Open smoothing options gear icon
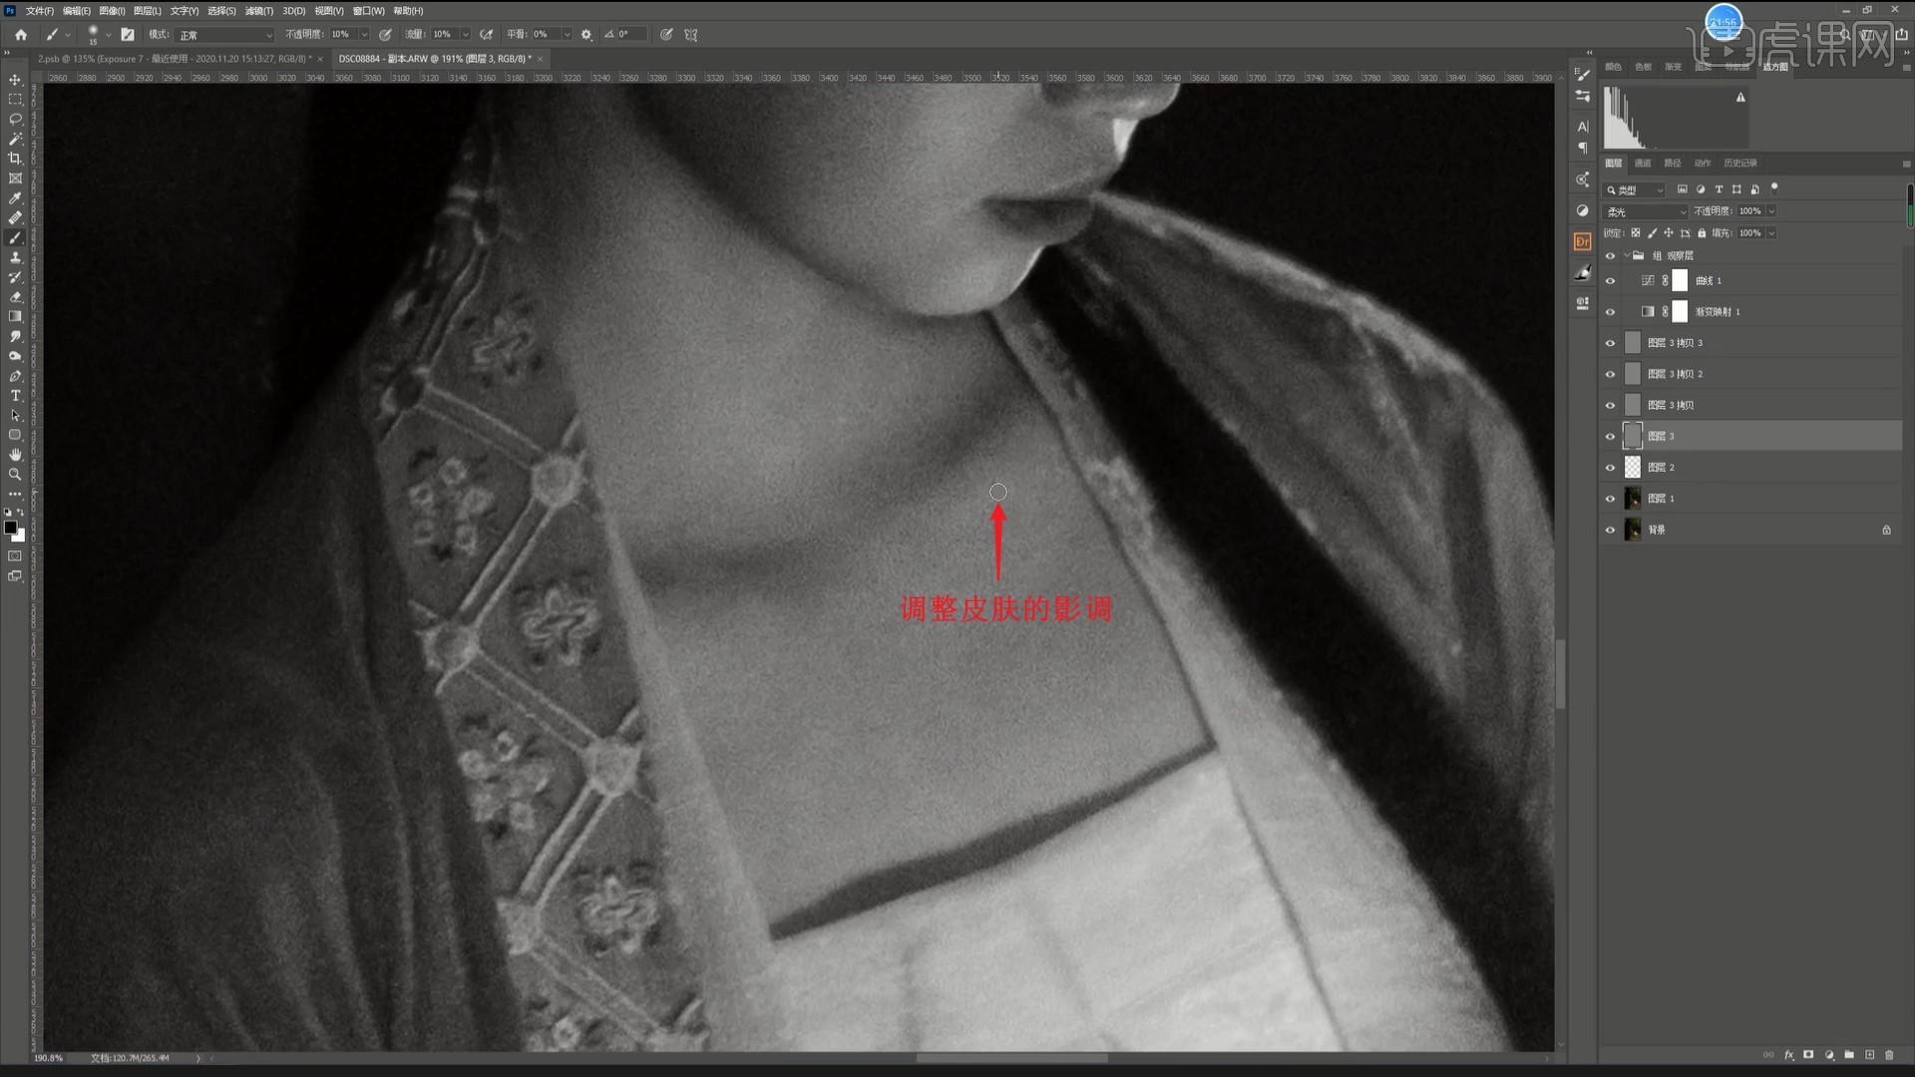 tap(586, 34)
